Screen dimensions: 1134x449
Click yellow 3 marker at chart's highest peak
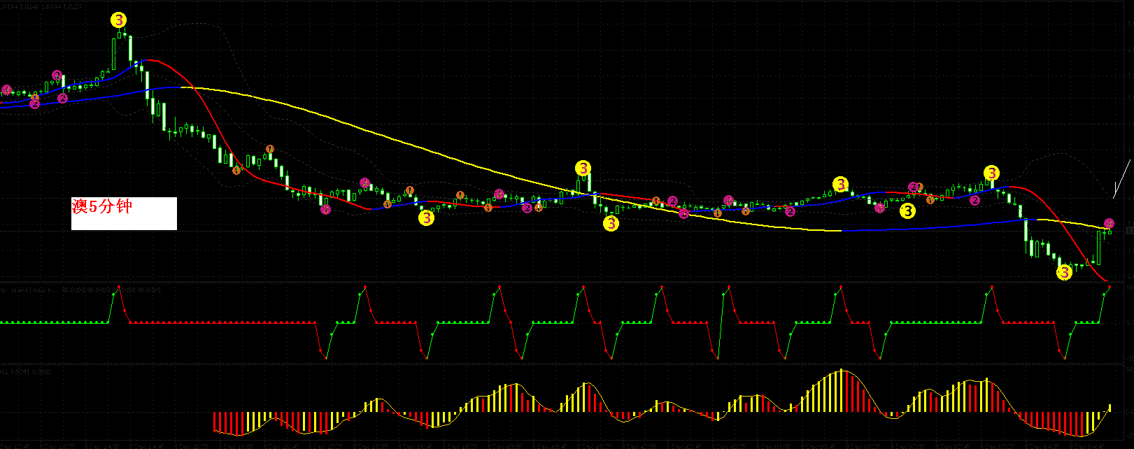[120, 20]
